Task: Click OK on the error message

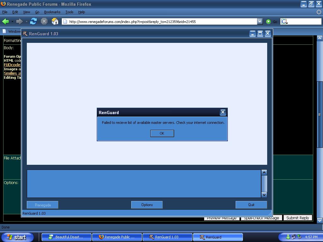Action: coord(162,133)
